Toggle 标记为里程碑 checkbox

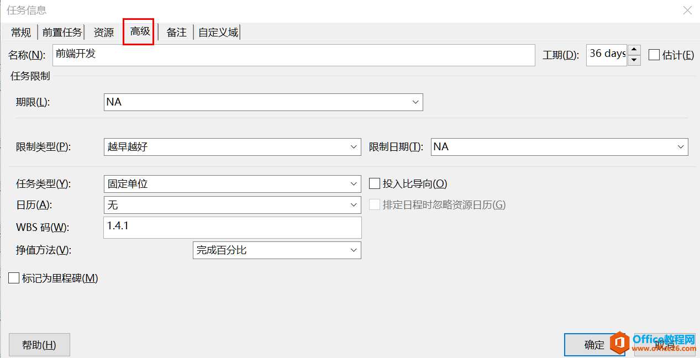(x=14, y=278)
